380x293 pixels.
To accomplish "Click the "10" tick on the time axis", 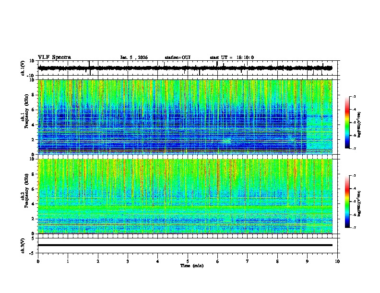I will click(x=337, y=261).
